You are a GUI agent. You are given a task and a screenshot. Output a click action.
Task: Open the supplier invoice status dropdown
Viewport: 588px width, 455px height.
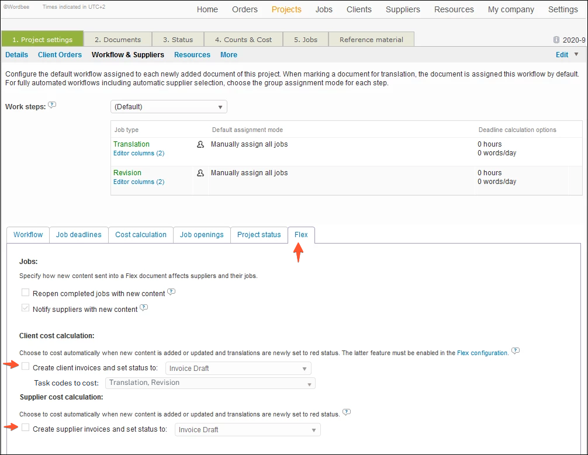click(x=248, y=430)
